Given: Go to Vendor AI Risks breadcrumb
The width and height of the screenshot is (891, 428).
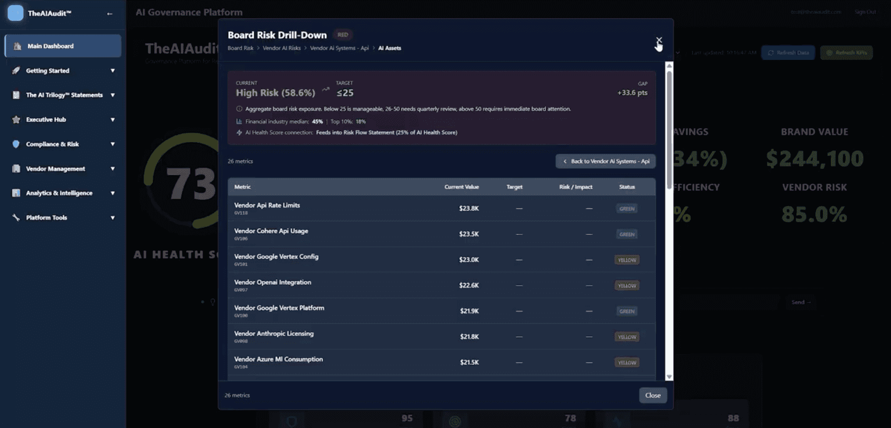Looking at the screenshot, I should 282,48.
